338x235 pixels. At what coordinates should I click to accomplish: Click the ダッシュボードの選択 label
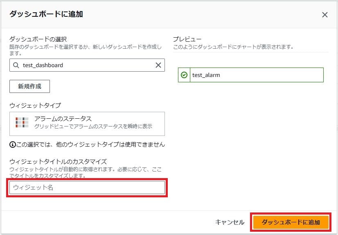click(x=38, y=39)
